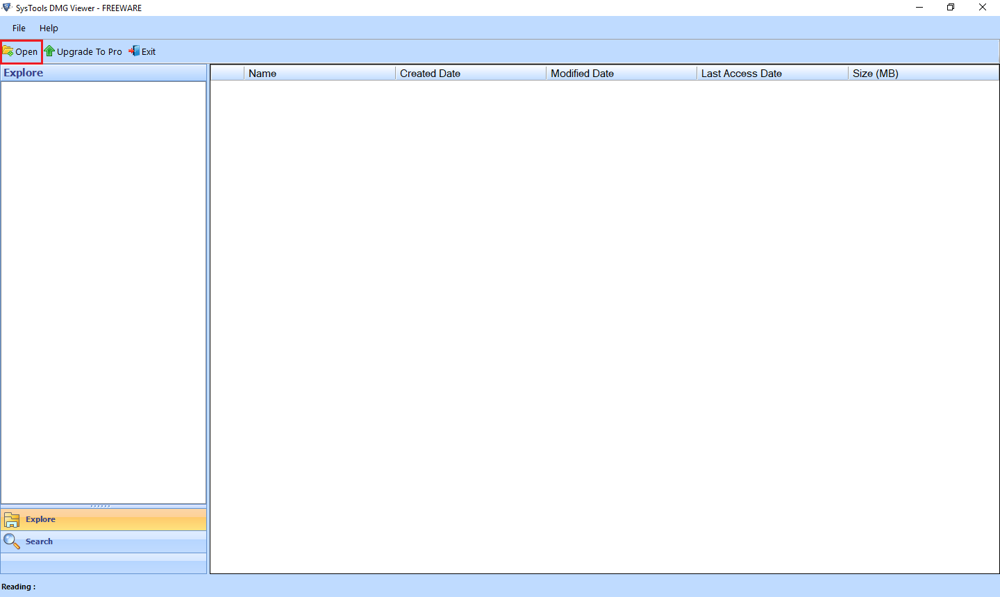The width and height of the screenshot is (1000, 597).
Task: Sort by Modified Date column header
Action: [622, 74]
